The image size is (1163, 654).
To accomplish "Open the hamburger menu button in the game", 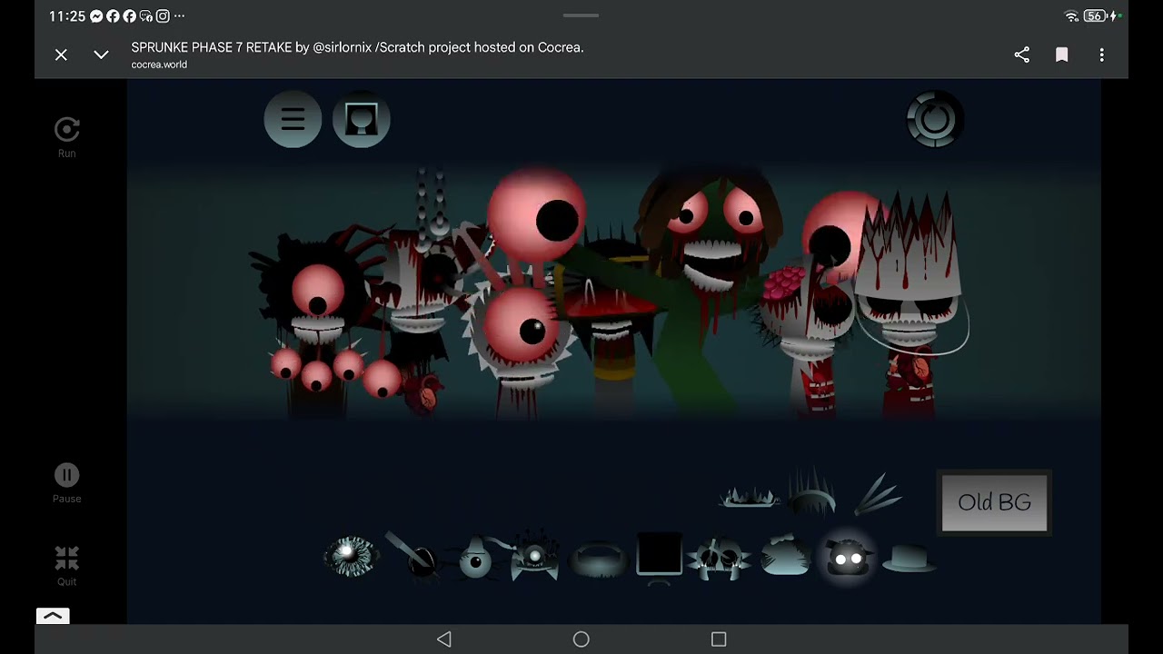I will [293, 119].
